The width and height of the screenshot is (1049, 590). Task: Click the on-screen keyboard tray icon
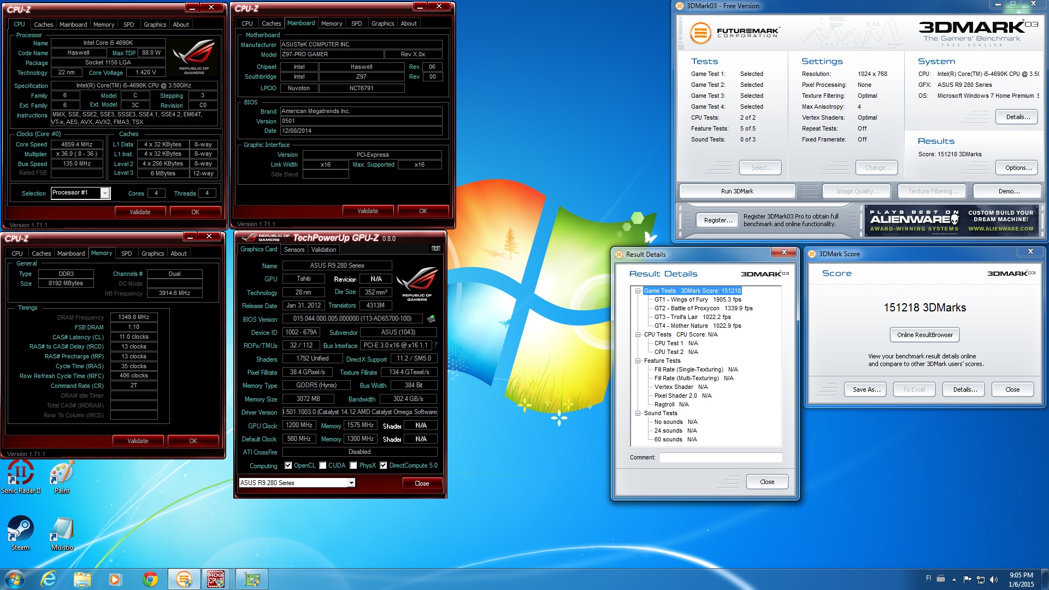pyautogui.click(x=941, y=578)
